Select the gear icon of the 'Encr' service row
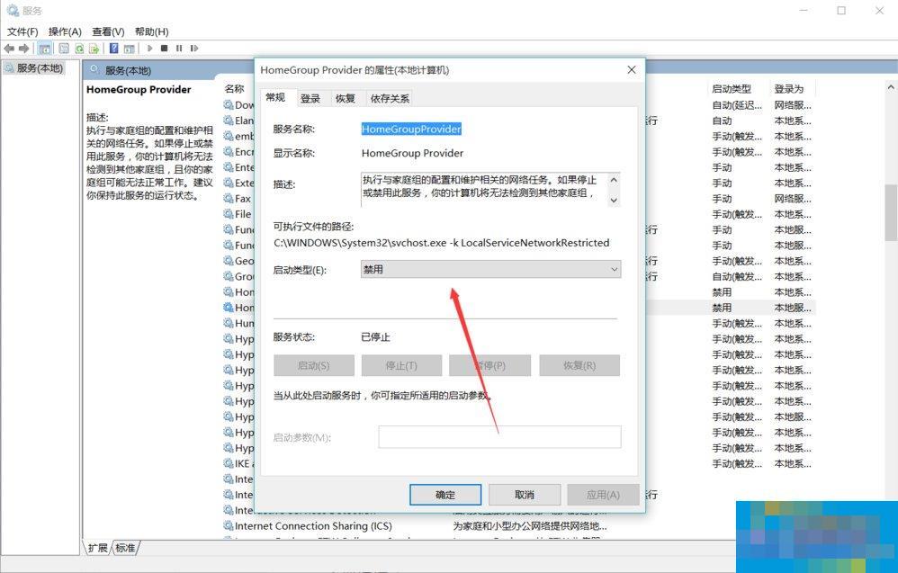Screen dimensions: 898x573 [x=229, y=152]
